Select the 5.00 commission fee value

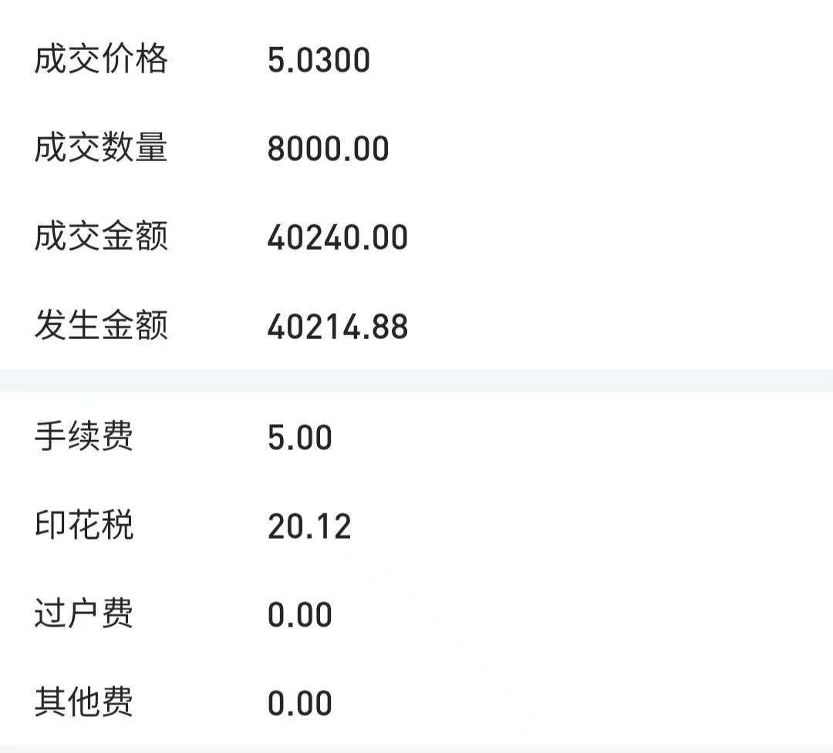point(299,438)
